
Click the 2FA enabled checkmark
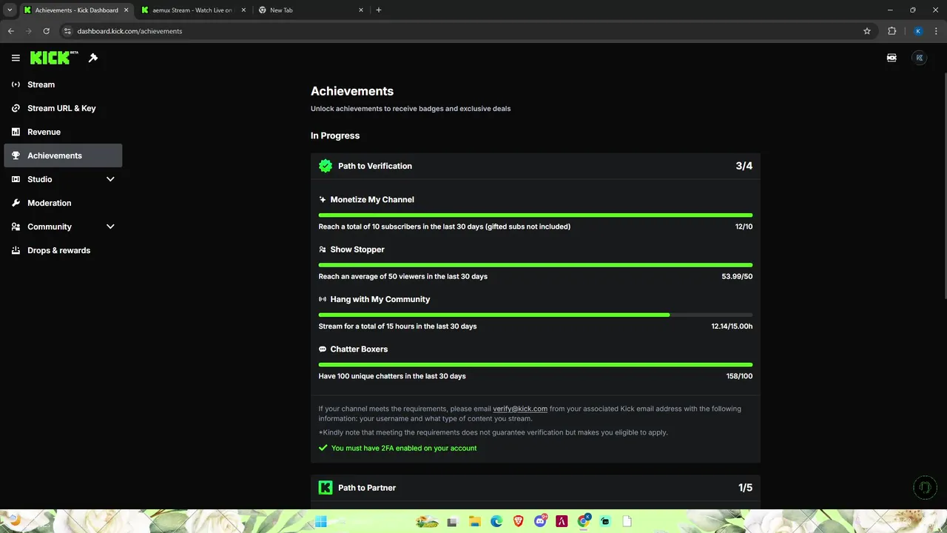(323, 448)
